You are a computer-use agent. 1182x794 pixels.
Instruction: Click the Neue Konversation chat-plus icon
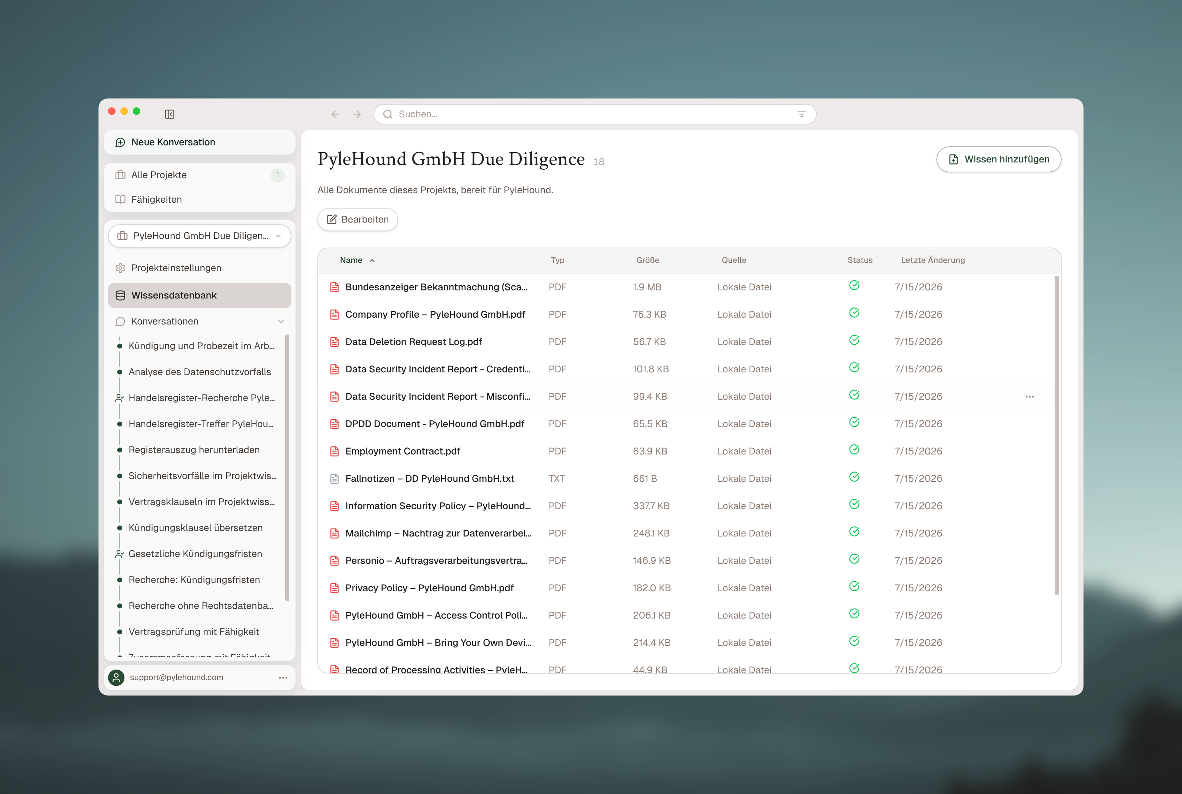(x=120, y=142)
